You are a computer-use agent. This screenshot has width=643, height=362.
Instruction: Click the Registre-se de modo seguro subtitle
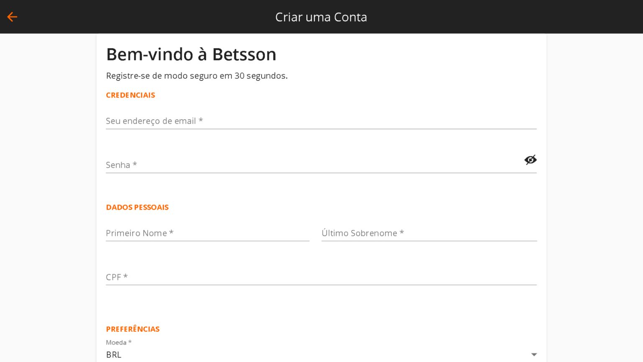(197, 76)
